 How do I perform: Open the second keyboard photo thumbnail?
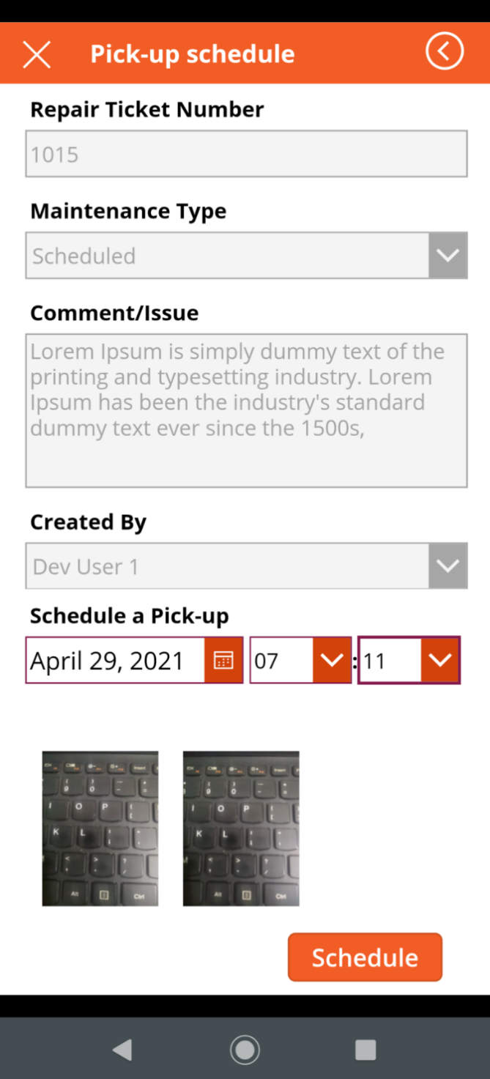[241, 828]
